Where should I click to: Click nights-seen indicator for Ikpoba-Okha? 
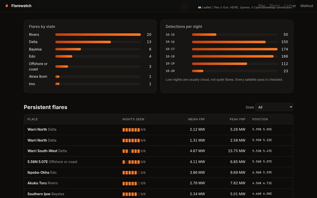tap(134, 173)
